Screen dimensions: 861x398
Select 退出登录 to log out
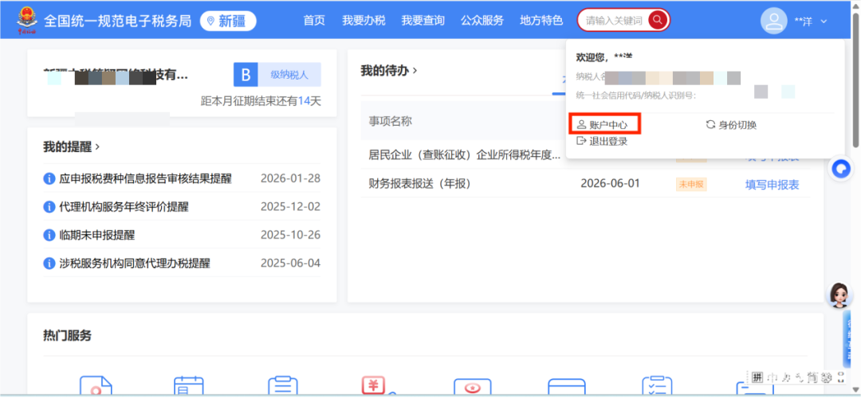click(602, 142)
